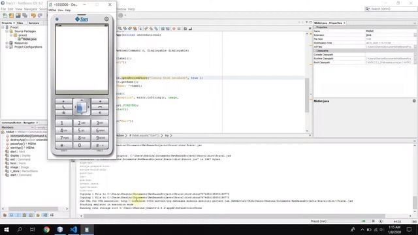Expand the Resources node
Screen dimensions: 418x235
7,43
